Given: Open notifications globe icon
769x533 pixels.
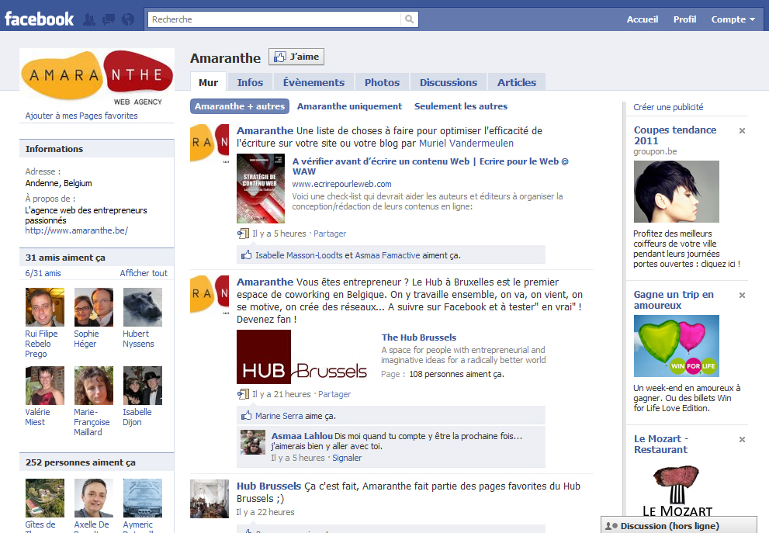Looking at the screenshot, I should coord(128,19).
